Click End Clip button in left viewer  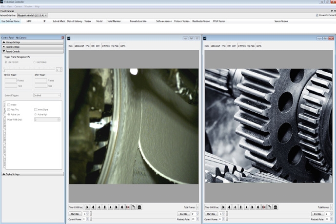(x=183, y=214)
